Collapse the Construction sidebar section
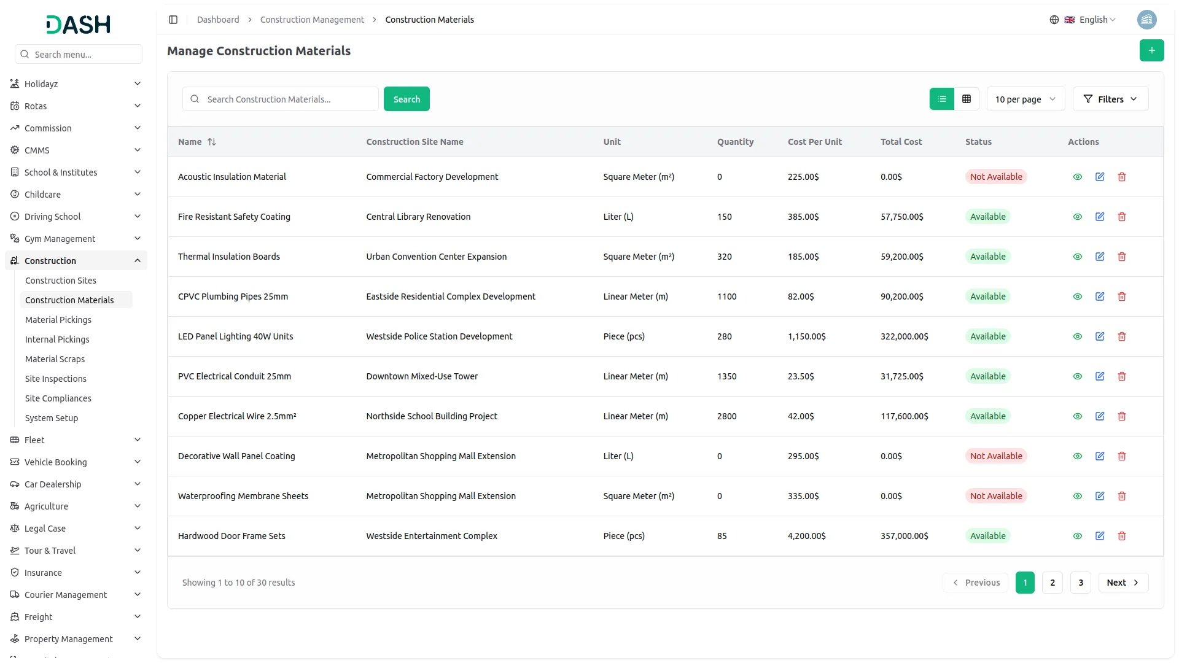 click(138, 261)
